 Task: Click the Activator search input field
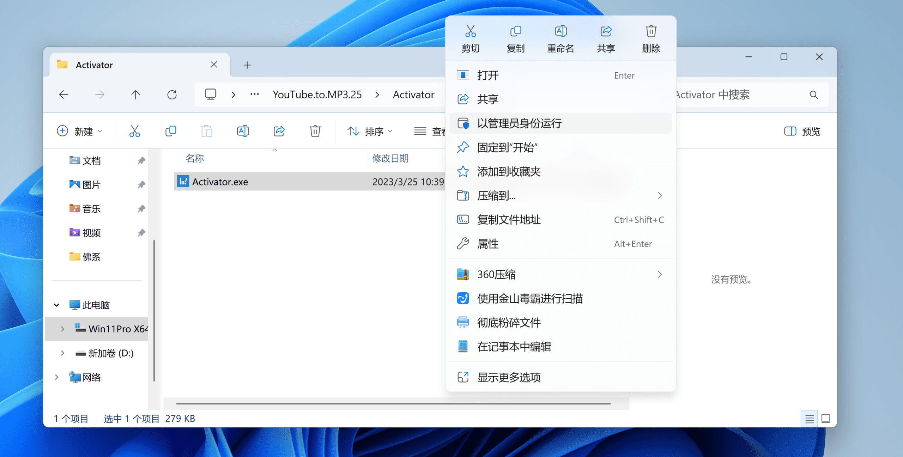click(741, 95)
